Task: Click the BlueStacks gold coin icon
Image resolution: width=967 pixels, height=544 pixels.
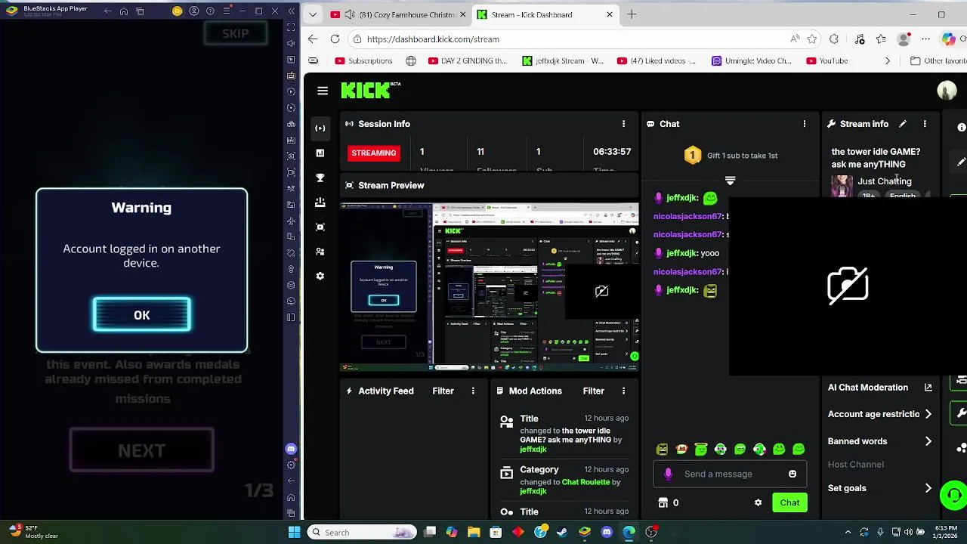Action: (177, 11)
